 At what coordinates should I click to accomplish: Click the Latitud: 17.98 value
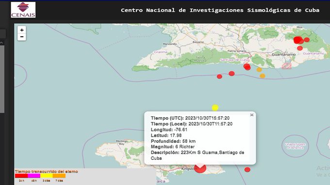click(166, 136)
